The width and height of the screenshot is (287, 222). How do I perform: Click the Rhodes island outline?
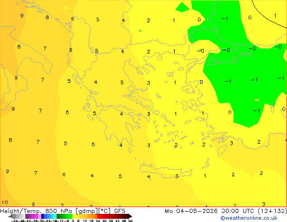click(x=223, y=150)
